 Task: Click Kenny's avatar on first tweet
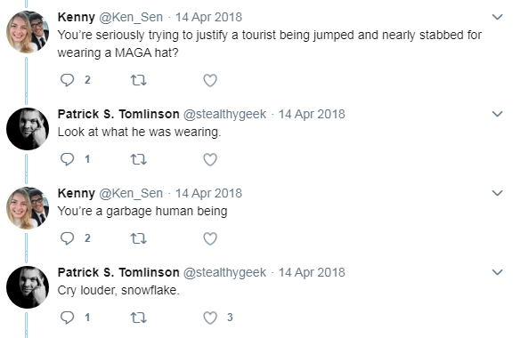tap(28, 32)
